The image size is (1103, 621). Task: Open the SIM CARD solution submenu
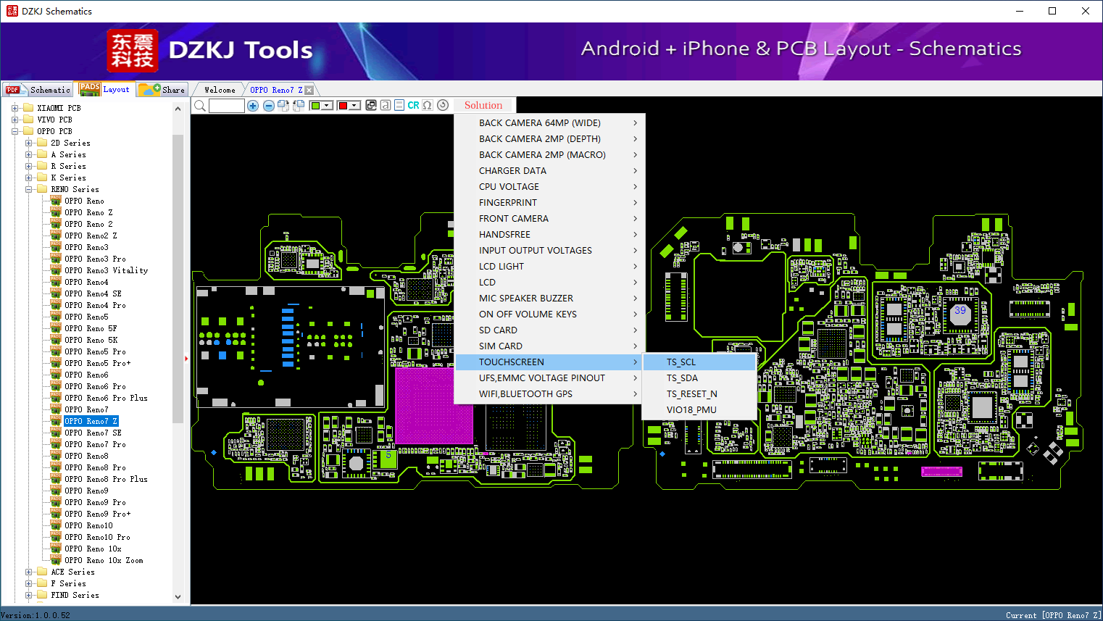click(x=549, y=346)
